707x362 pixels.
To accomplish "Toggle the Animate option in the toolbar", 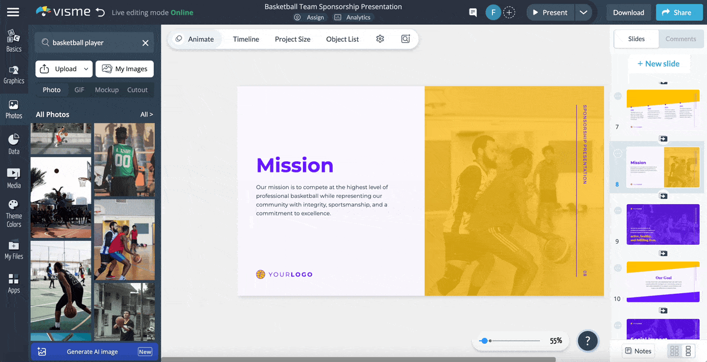I will (x=194, y=39).
